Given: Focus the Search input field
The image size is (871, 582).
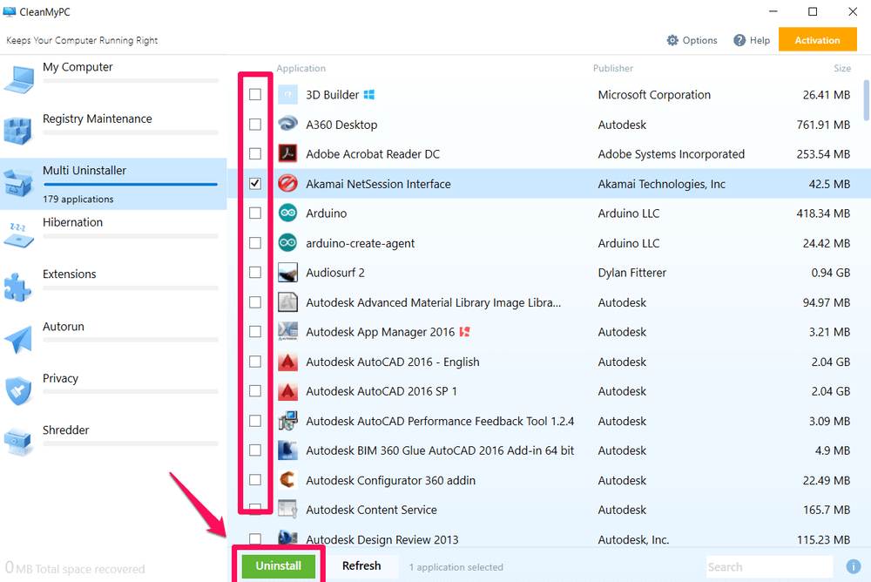Looking at the screenshot, I should point(769,567).
